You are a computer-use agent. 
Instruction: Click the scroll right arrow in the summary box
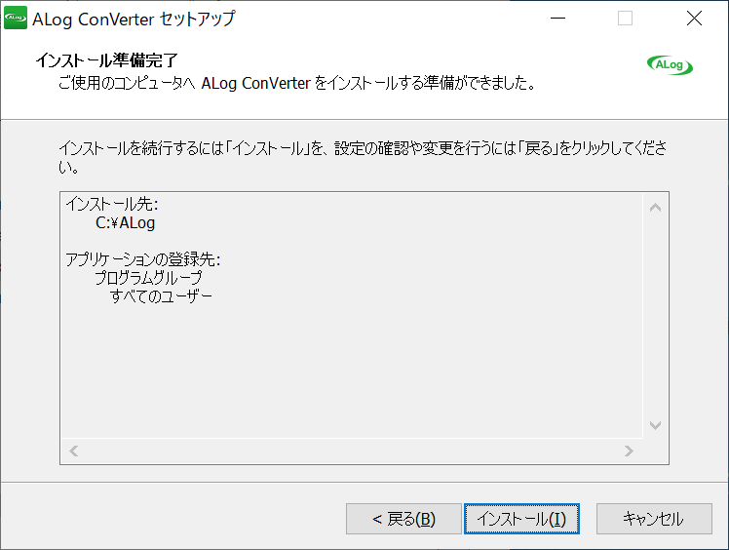coord(629,451)
